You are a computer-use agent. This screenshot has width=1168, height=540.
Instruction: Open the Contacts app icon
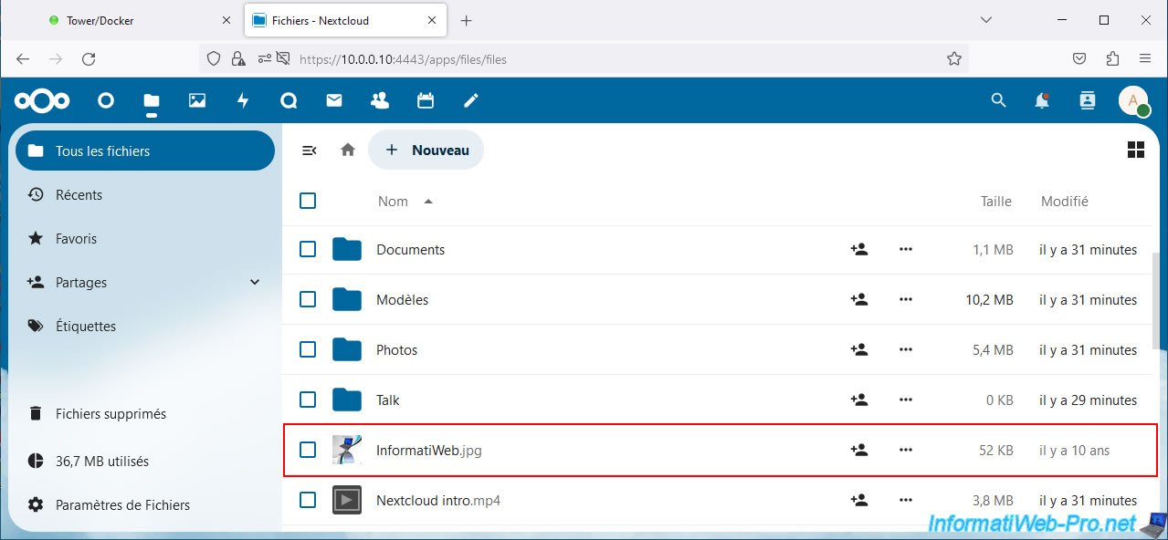point(380,100)
